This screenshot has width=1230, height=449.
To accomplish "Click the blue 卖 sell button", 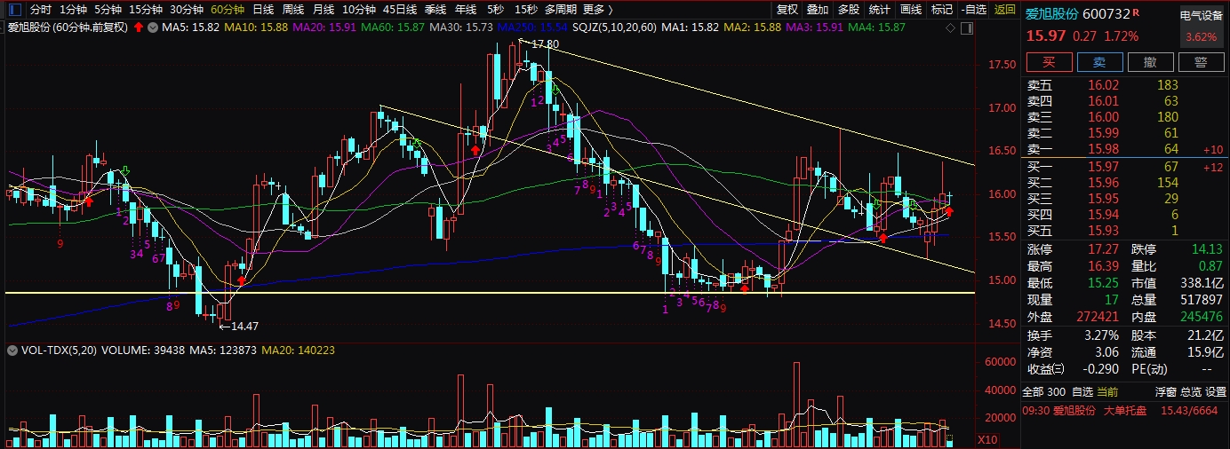I will coord(1099,62).
